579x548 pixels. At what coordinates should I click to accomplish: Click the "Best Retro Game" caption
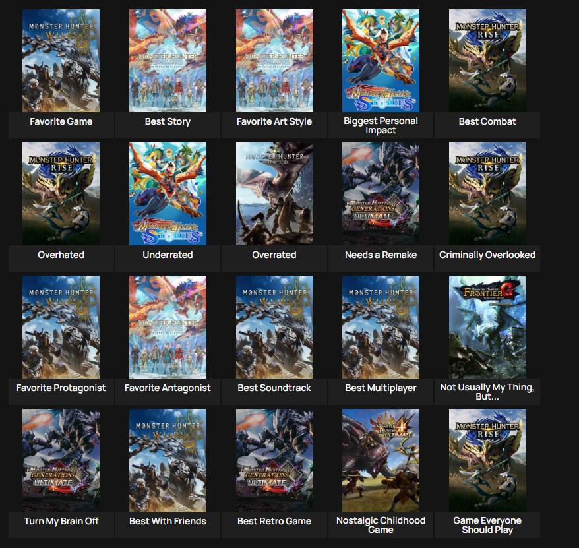click(274, 521)
